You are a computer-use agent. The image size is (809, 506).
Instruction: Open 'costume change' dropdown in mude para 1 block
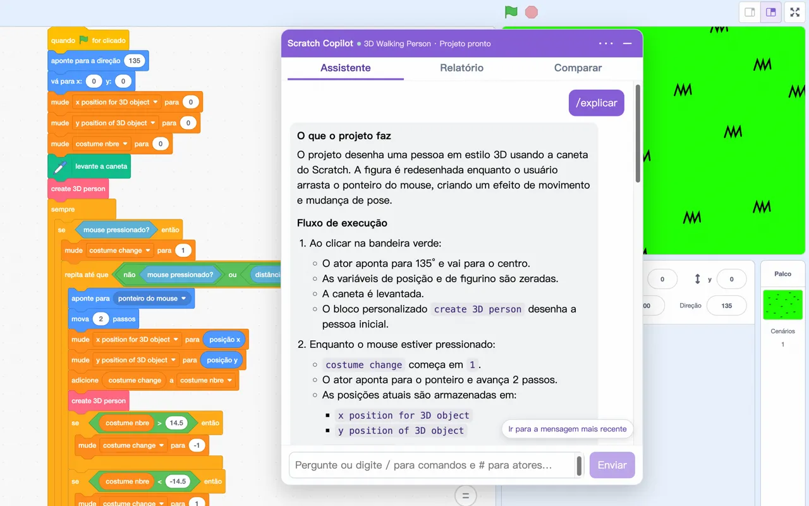point(120,250)
